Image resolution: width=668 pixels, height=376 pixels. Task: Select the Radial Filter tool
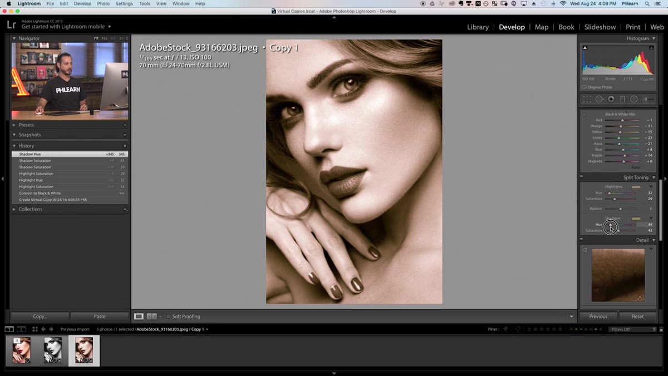click(x=634, y=99)
